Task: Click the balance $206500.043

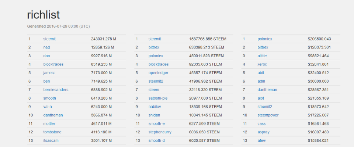Action: tap(319, 39)
